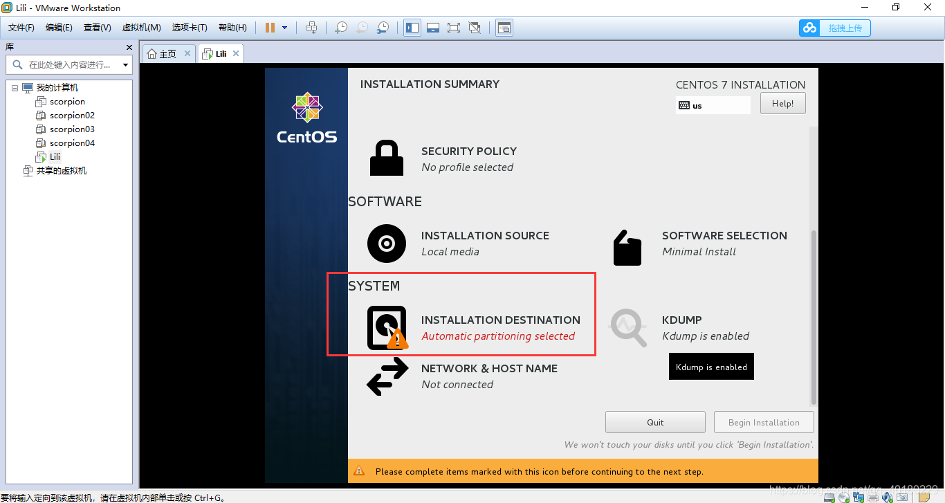Open NETWORK & HOST NAME arrows icon
The height and width of the screenshot is (503, 945).
(x=387, y=376)
